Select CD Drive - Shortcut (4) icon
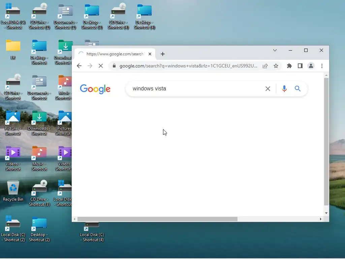 pos(118,16)
